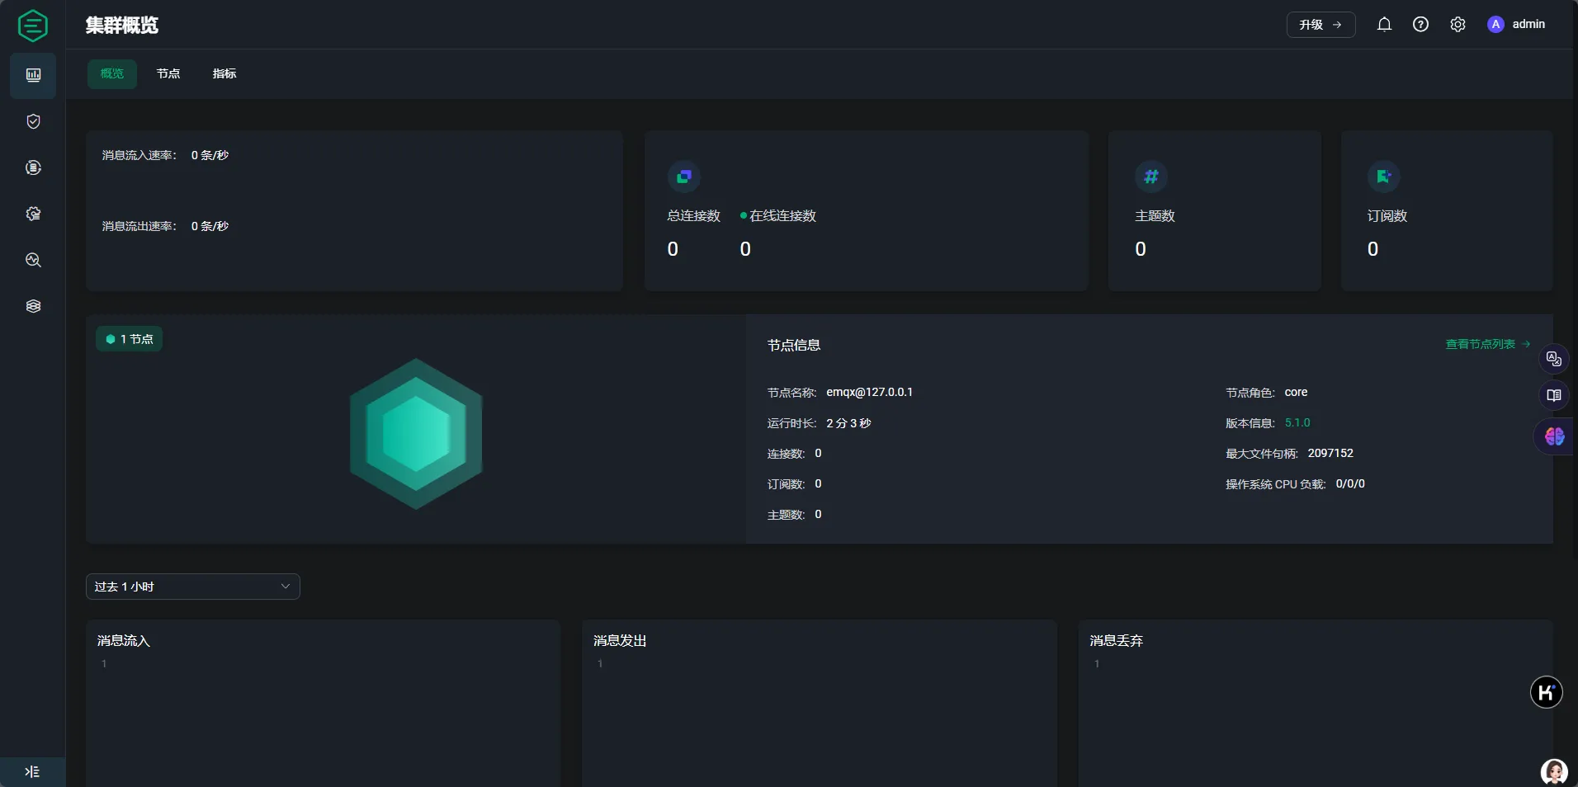Click the notification bell icon

click(x=1384, y=25)
